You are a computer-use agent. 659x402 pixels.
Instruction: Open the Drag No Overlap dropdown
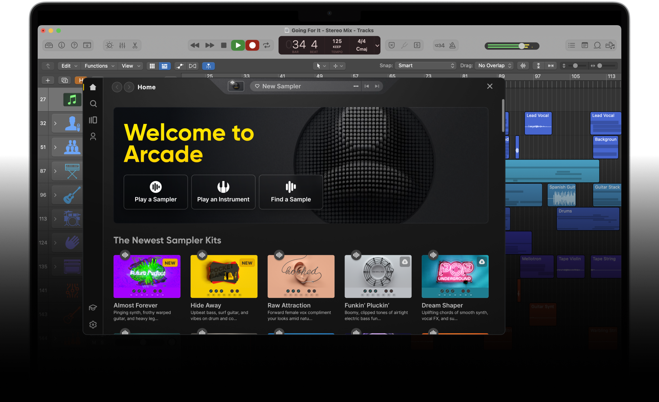[494, 66]
